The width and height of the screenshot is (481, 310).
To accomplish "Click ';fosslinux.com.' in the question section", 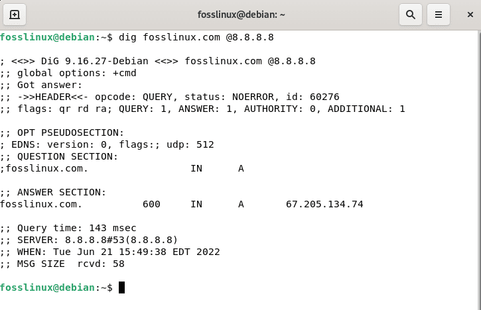I will pyautogui.click(x=44, y=168).
